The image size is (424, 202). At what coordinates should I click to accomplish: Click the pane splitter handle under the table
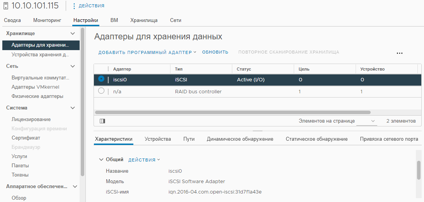point(258,131)
